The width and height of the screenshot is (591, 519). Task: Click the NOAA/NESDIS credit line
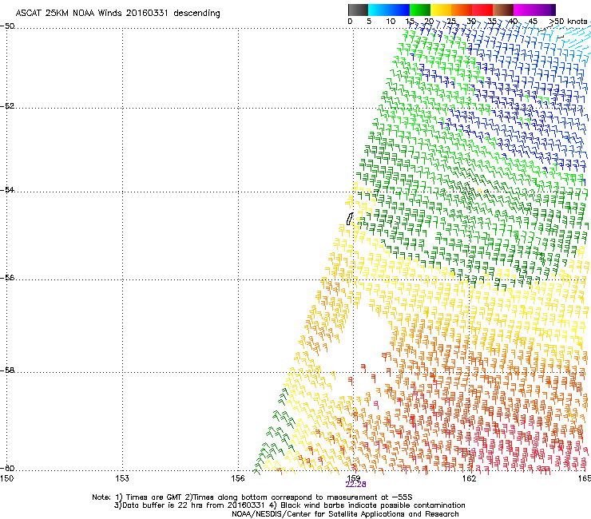pos(345,513)
